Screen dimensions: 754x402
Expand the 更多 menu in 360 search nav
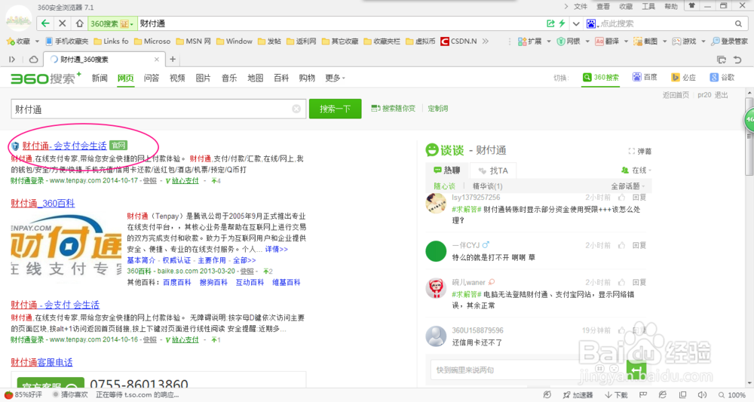tap(335, 78)
